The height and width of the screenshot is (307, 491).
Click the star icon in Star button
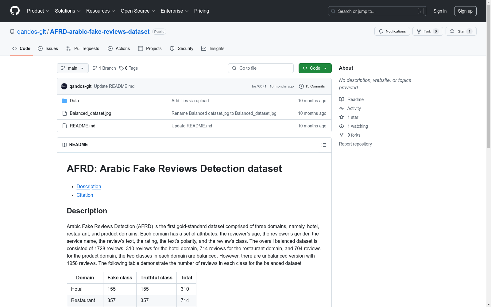(452, 31)
